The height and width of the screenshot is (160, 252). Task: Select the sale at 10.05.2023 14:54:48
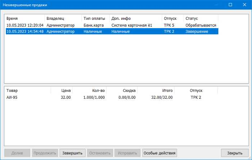25,31
